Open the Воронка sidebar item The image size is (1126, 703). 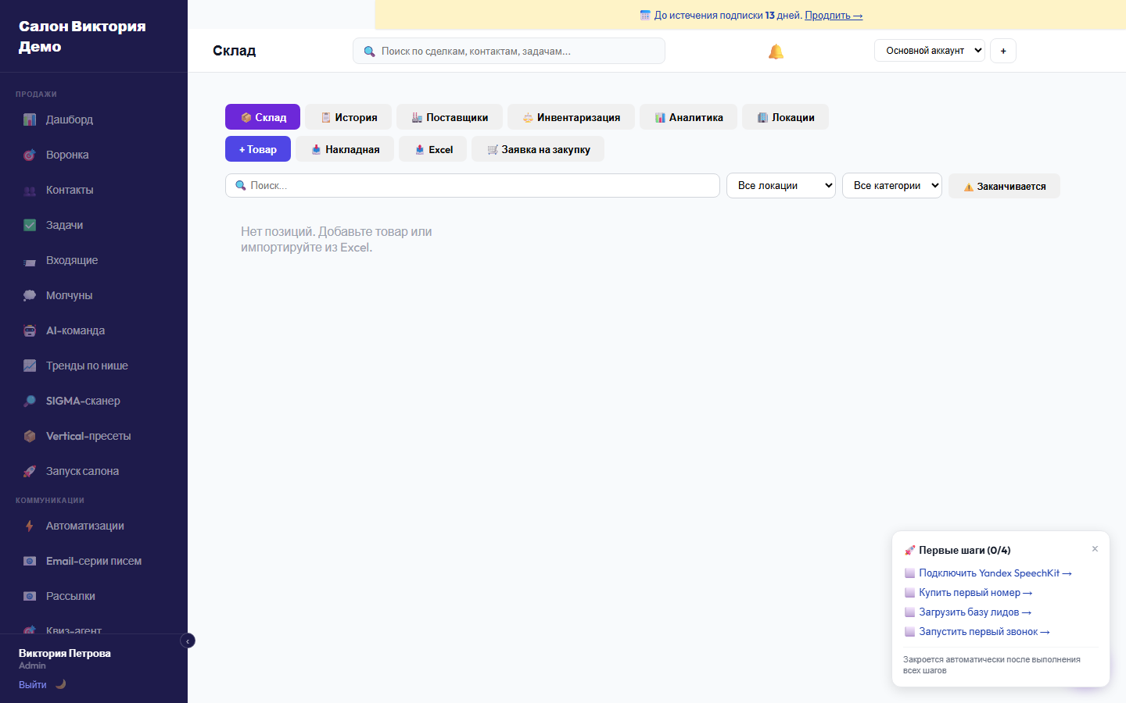click(x=94, y=155)
